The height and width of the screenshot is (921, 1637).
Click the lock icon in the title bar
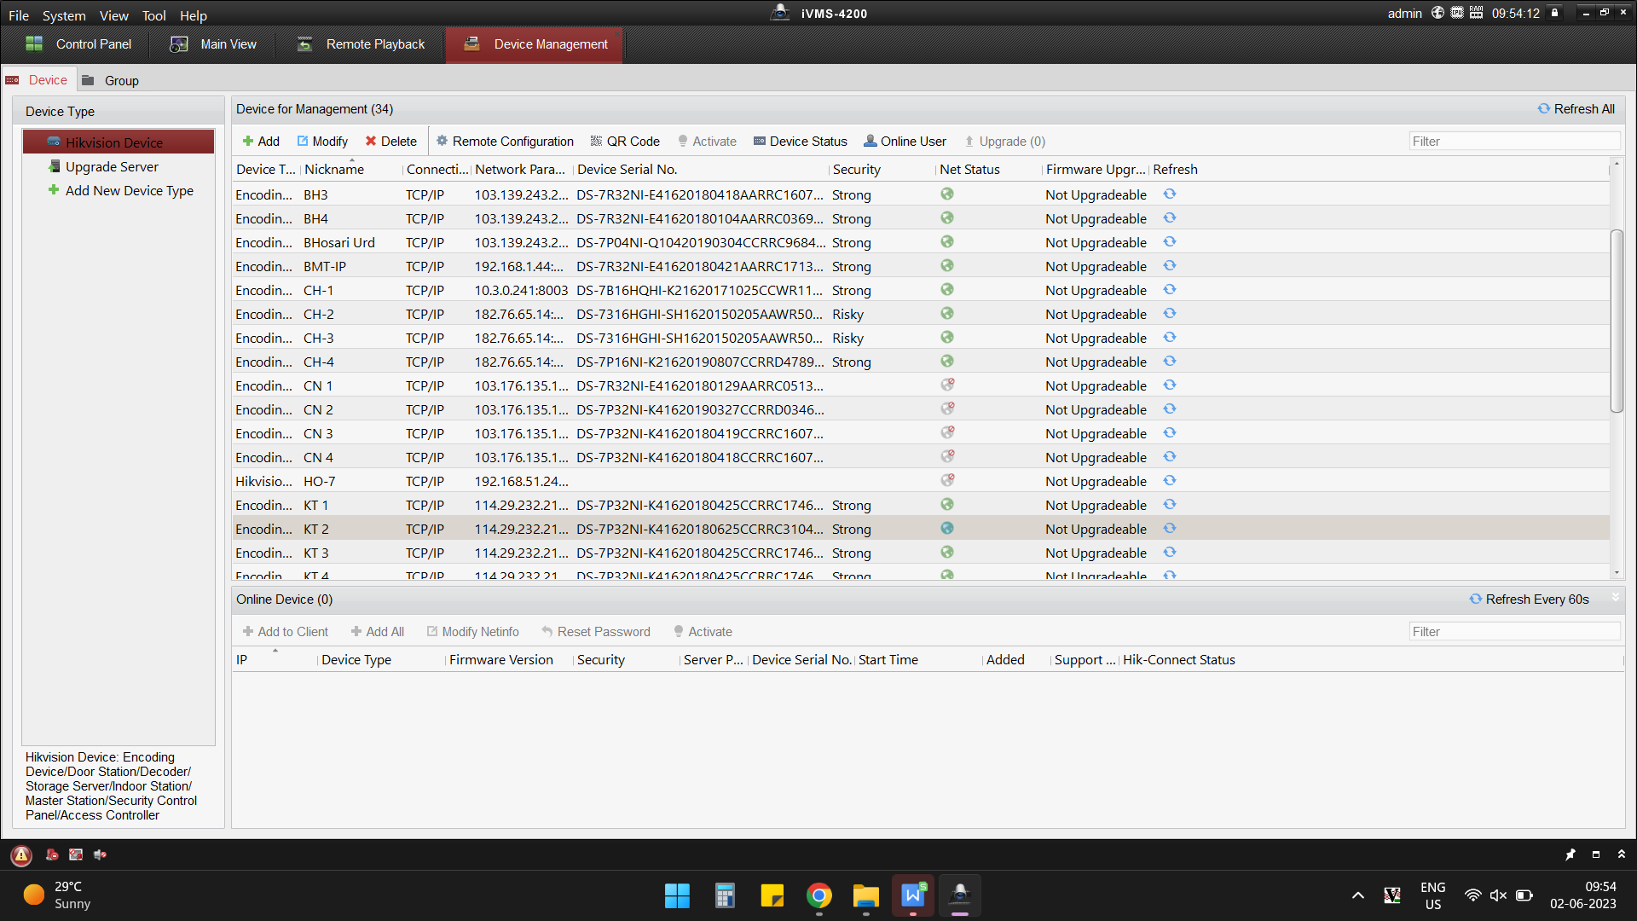coord(1555,13)
